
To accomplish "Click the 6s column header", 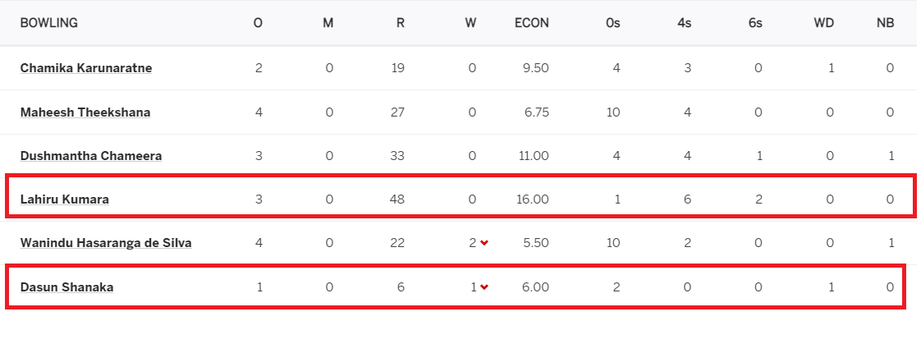I will click(x=754, y=24).
